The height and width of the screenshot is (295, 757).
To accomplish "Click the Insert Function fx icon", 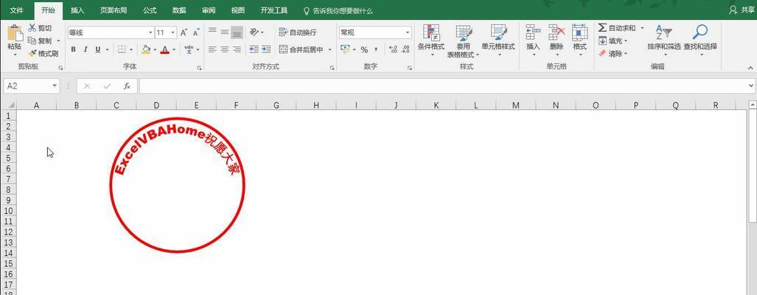I will coord(127,86).
